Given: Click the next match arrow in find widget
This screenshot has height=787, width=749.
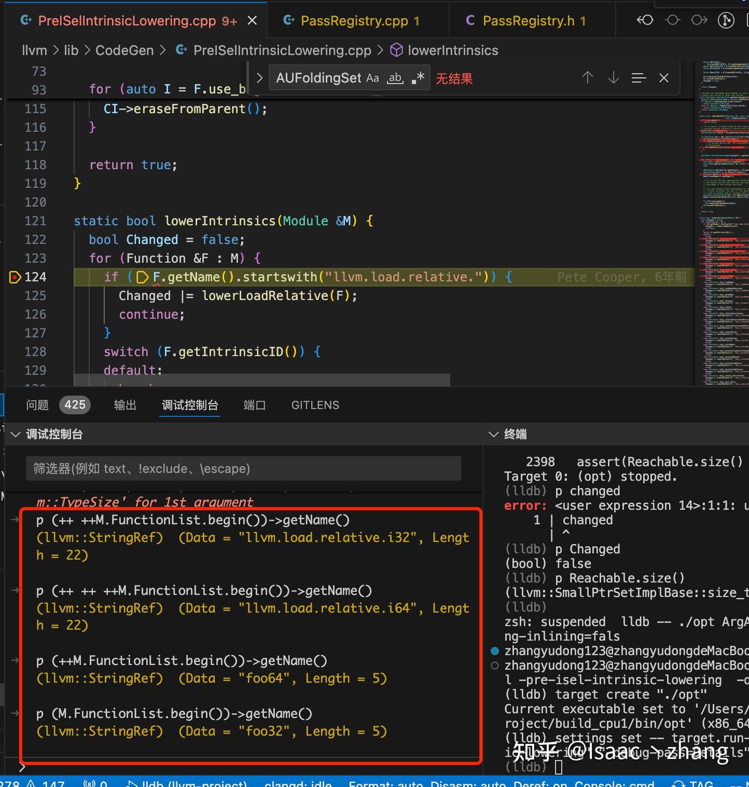Looking at the screenshot, I should tap(613, 78).
